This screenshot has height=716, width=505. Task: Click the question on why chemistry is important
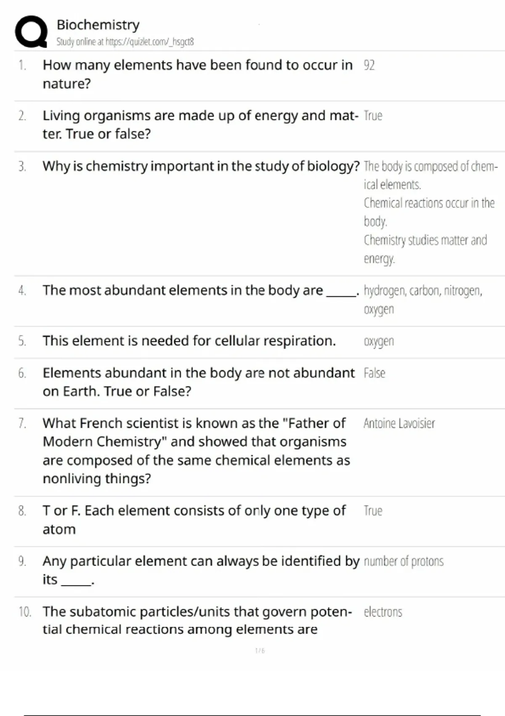click(x=201, y=166)
